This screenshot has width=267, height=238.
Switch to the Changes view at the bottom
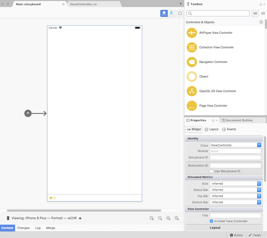pos(23,228)
